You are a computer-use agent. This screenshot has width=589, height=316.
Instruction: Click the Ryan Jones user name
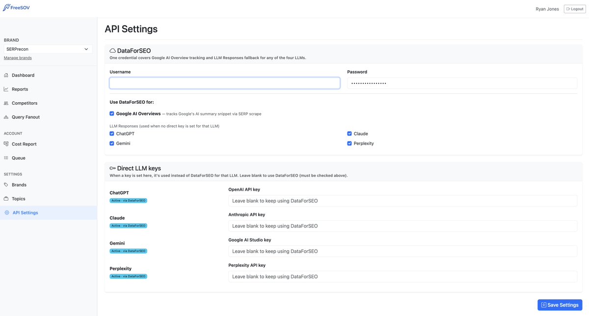(547, 9)
